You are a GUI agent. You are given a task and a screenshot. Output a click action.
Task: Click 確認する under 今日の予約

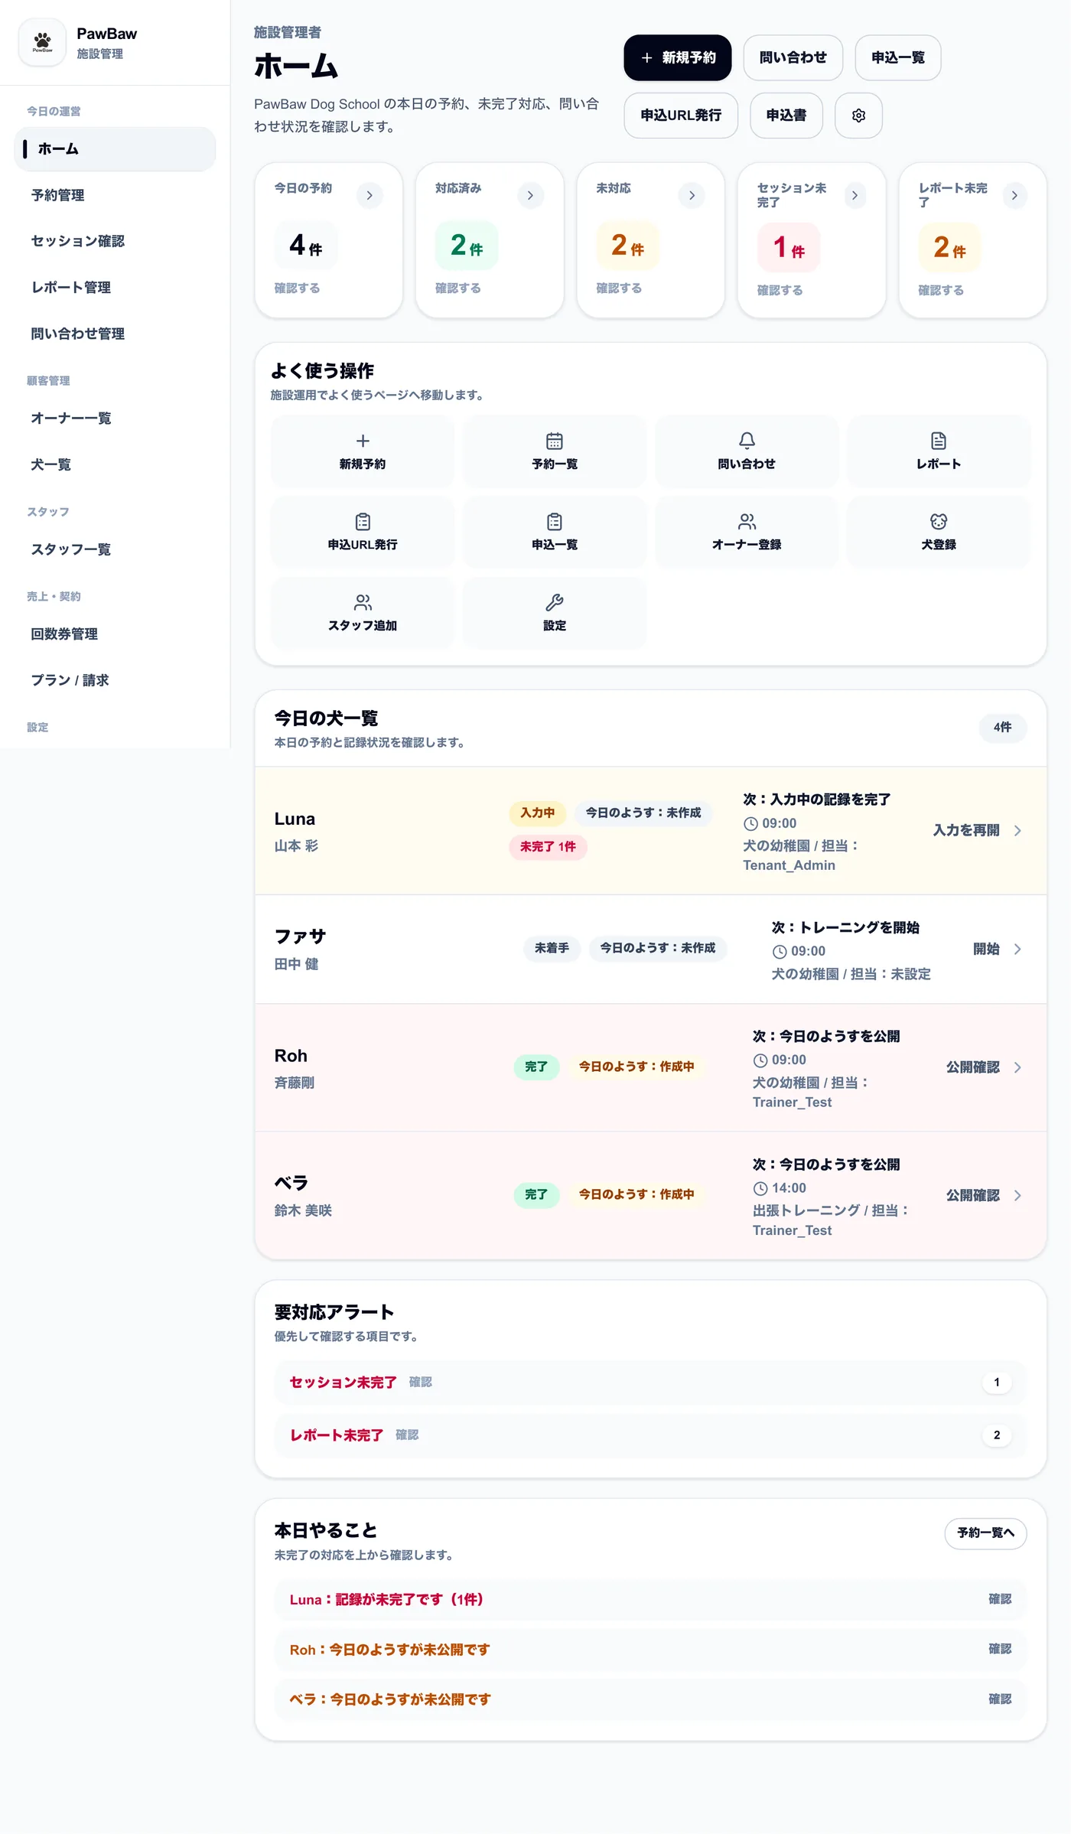(297, 288)
